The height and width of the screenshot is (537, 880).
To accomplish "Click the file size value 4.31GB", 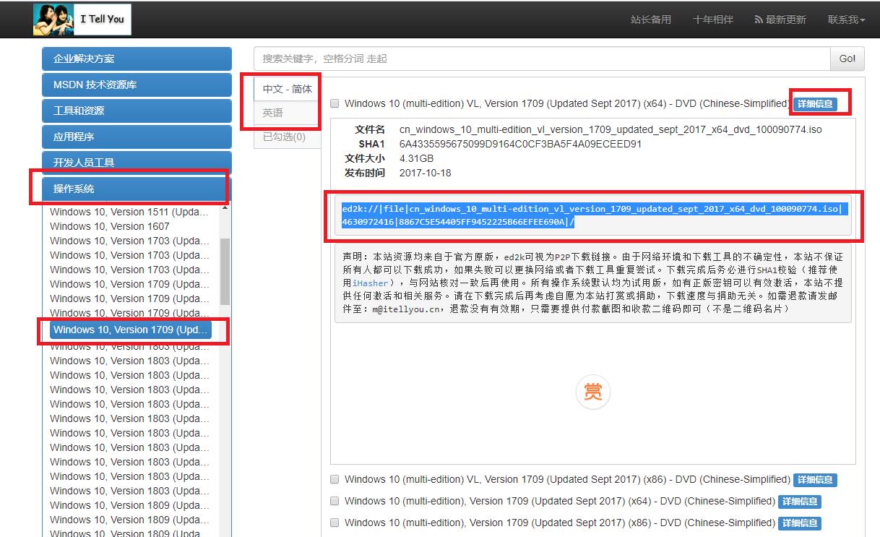I will click(x=416, y=158).
